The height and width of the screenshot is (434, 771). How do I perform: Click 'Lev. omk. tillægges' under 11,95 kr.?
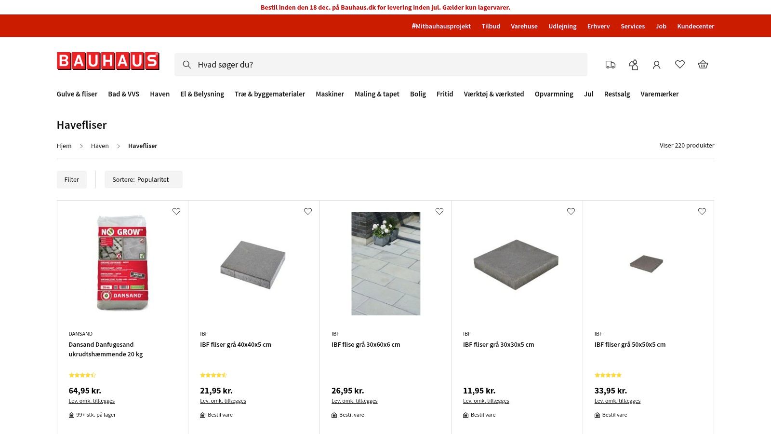point(486,401)
